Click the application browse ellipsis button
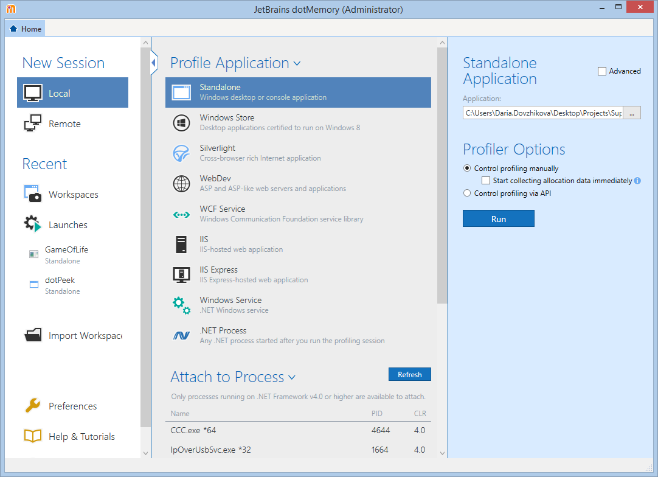This screenshot has height=477, width=658. (x=632, y=113)
